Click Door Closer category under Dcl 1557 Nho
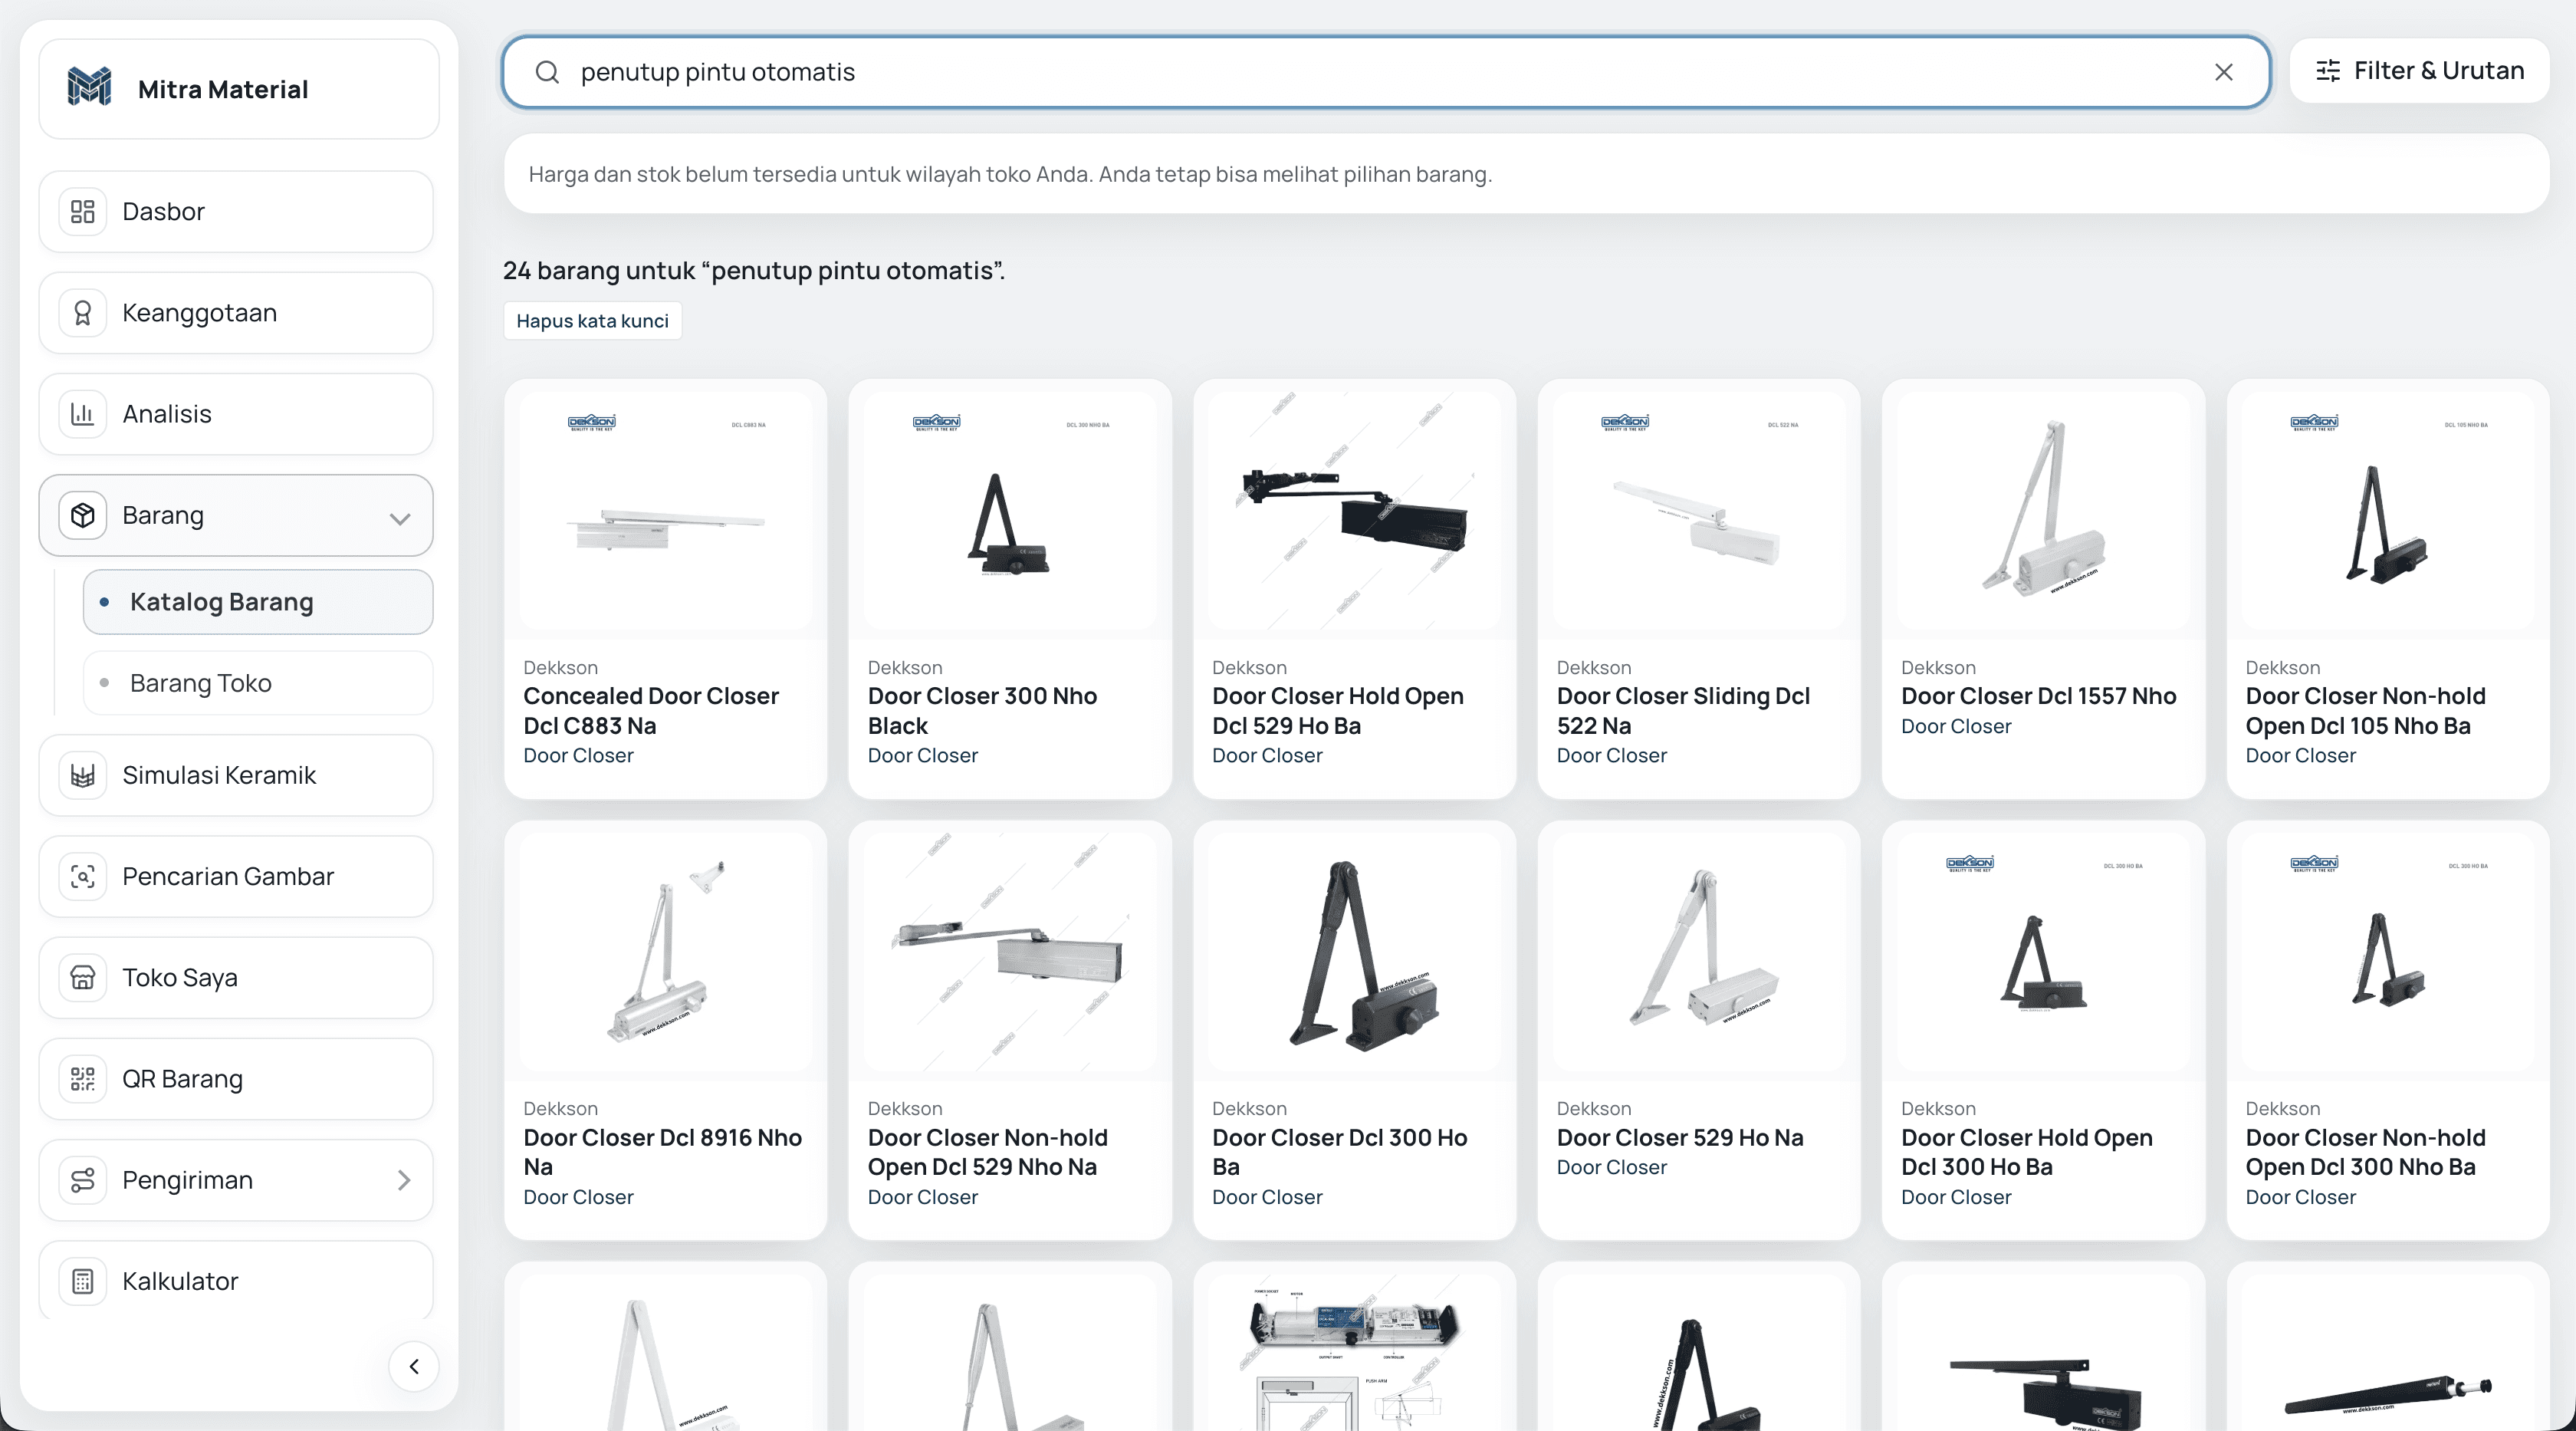Image resolution: width=2576 pixels, height=1431 pixels. [x=1955, y=726]
